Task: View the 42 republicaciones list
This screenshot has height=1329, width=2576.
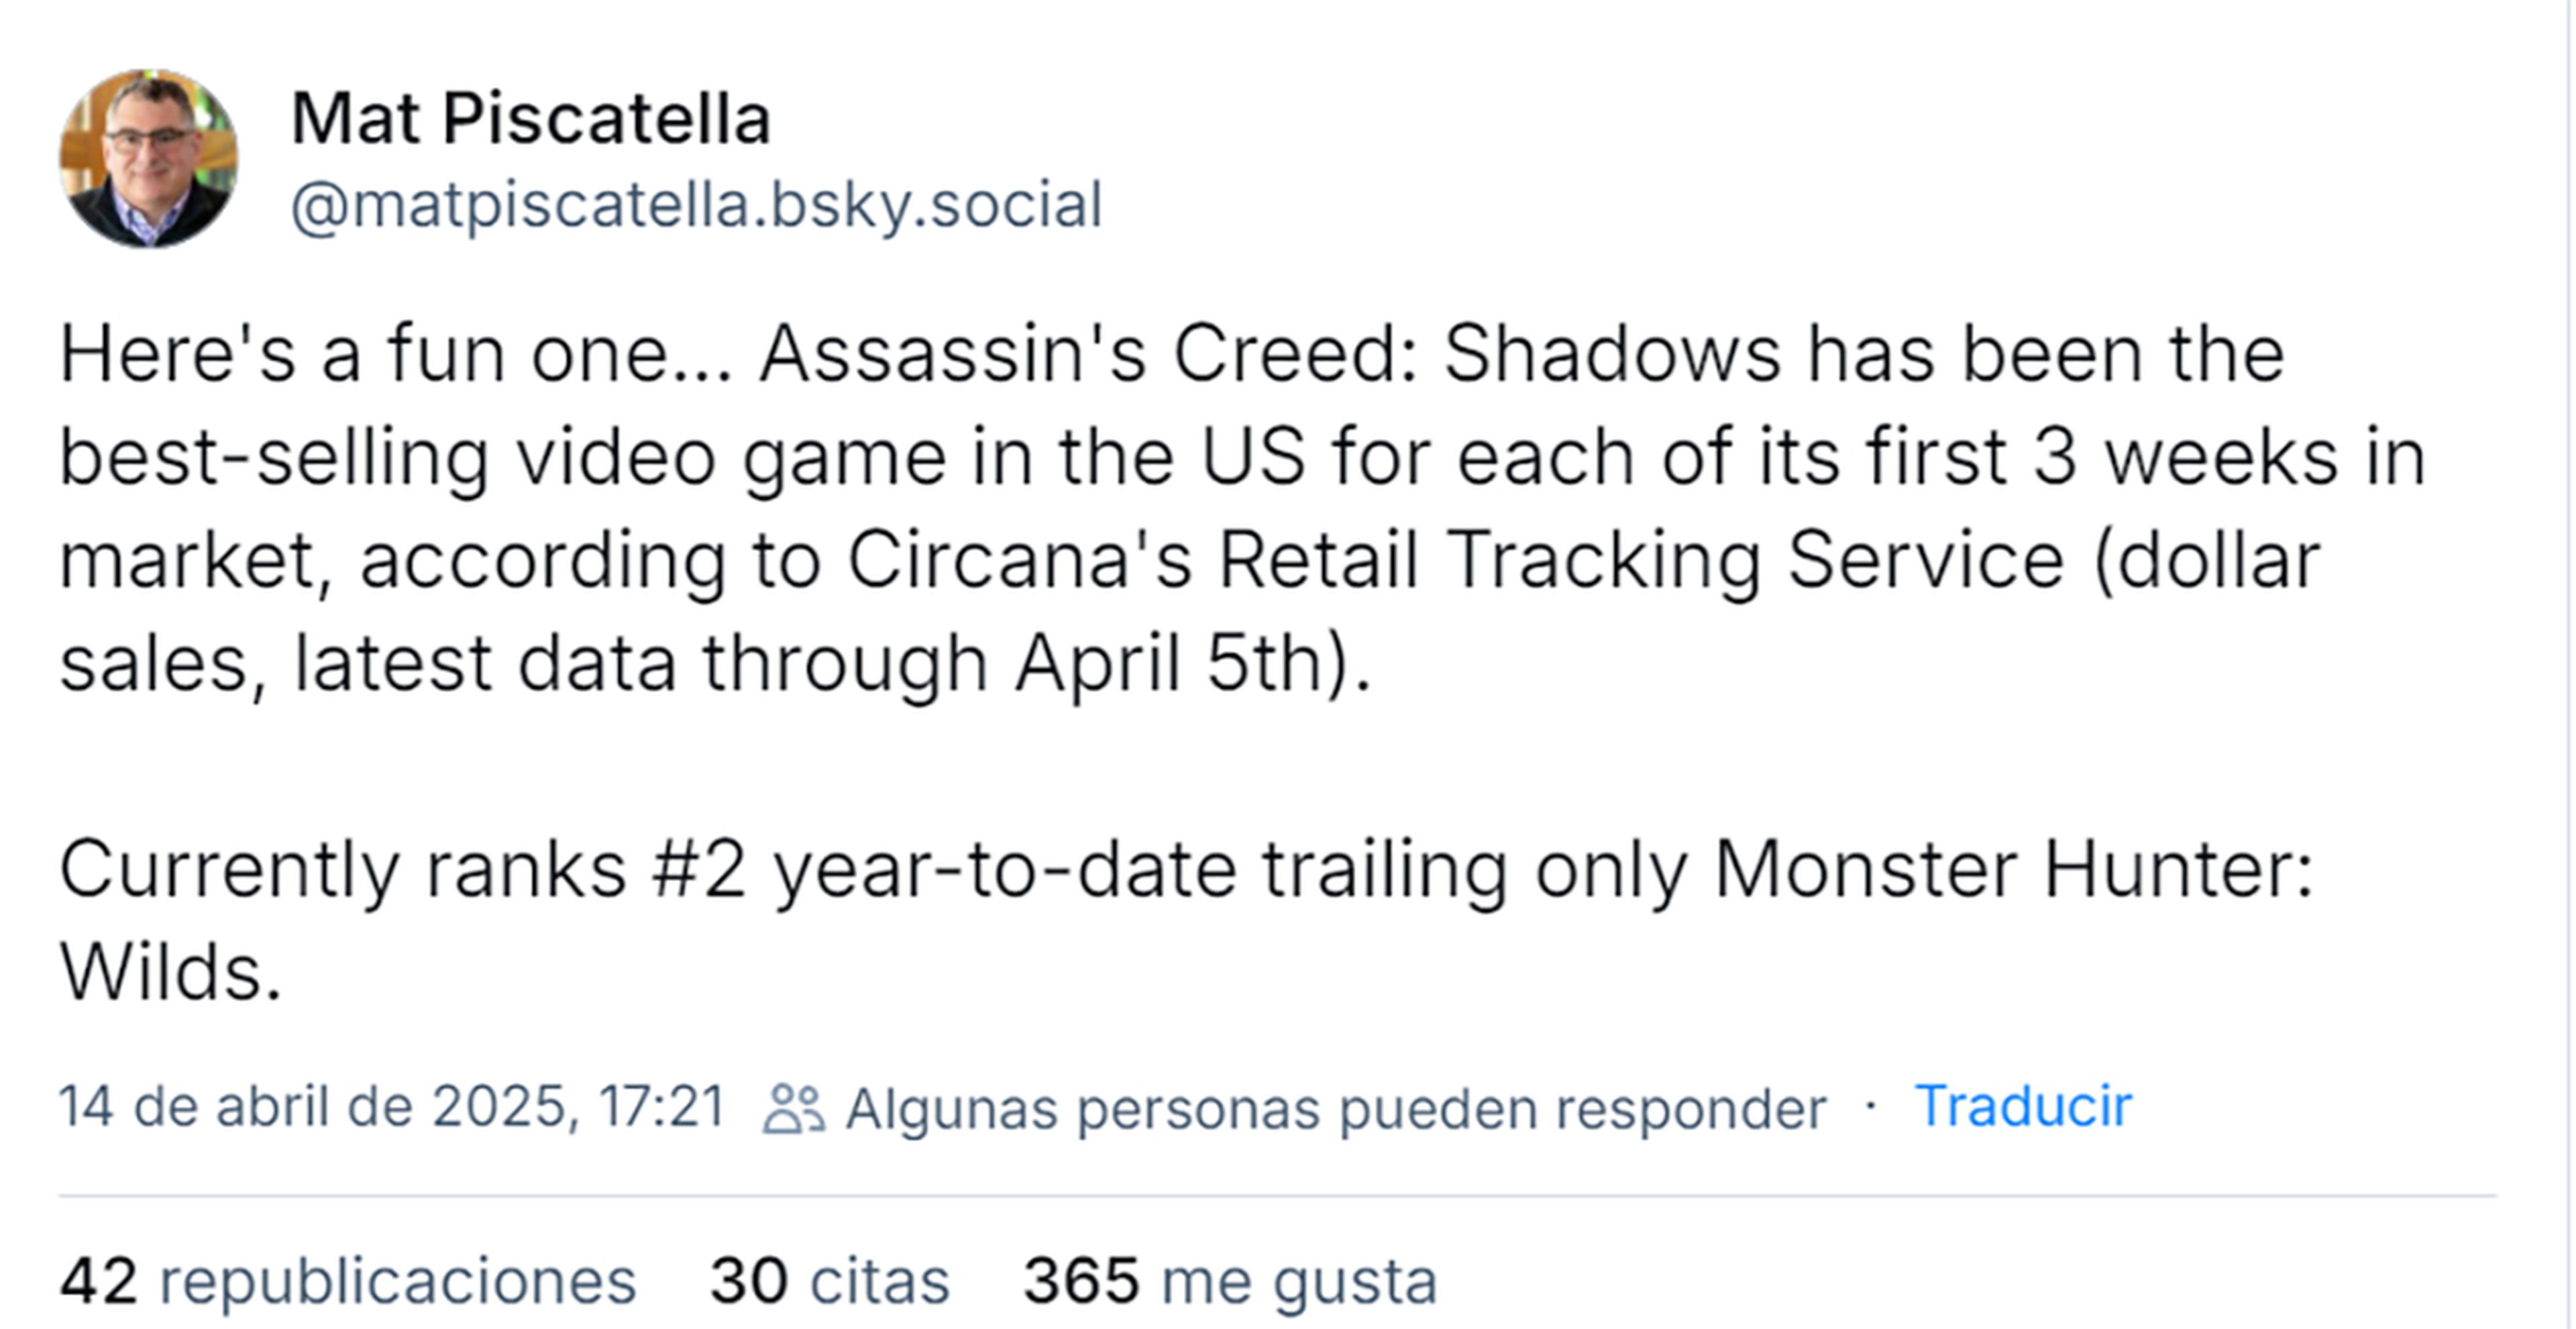Action: click(x=347, y=1281)
